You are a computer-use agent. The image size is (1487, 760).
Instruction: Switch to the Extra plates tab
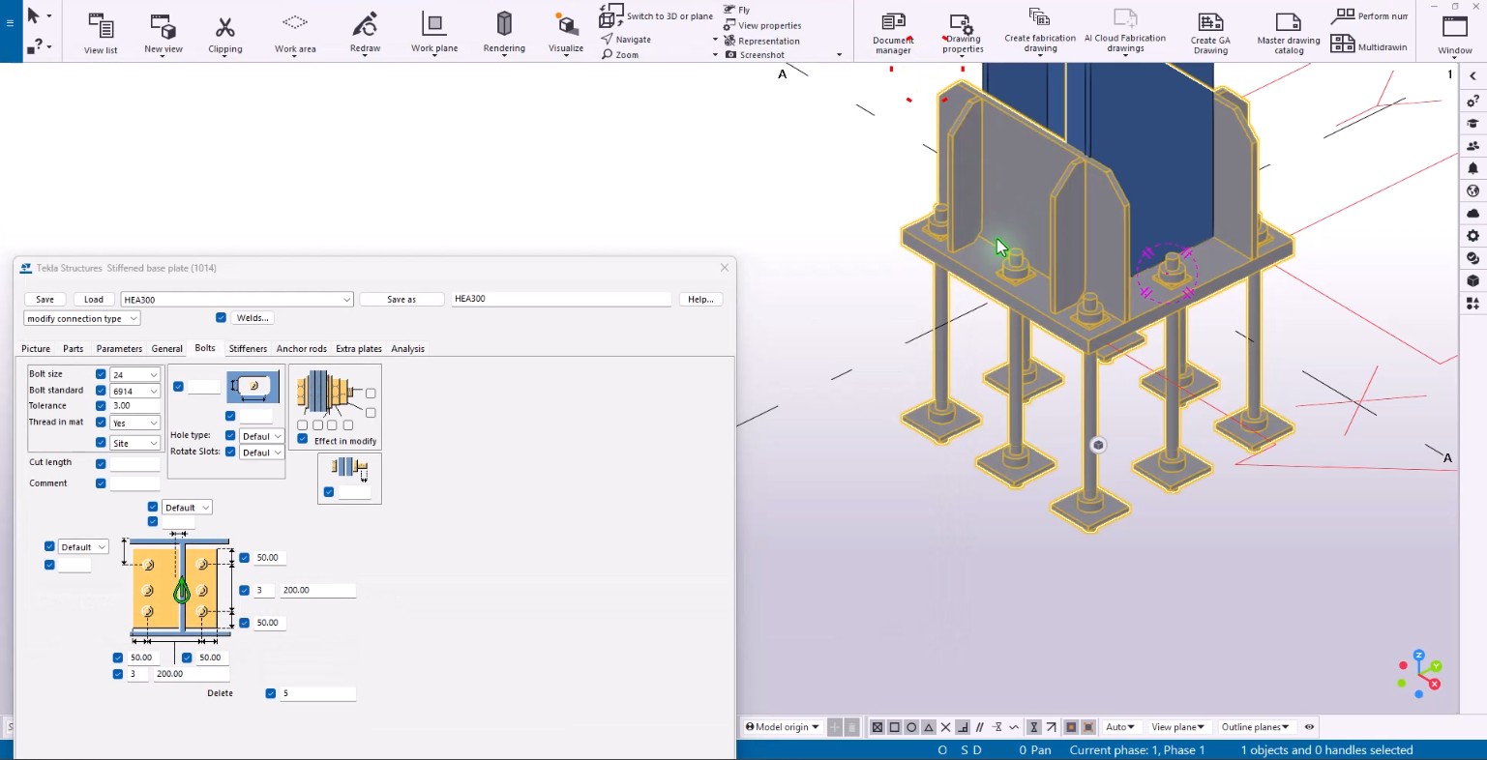coord(359,349)
